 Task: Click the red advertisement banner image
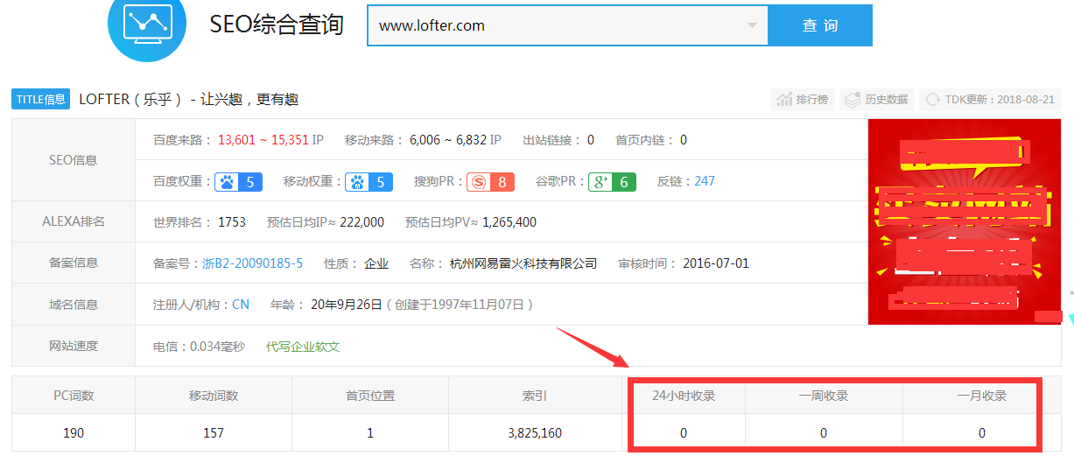coord(965,221)
